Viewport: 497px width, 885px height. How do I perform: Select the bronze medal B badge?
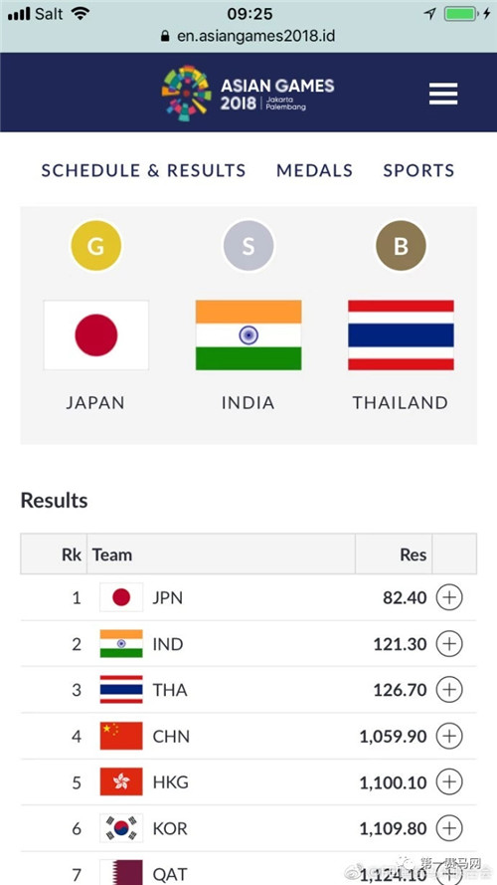coord(402,246)
